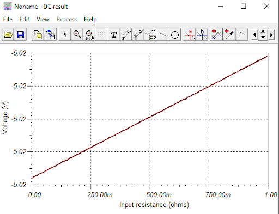Screen dimensions: 279x214
Task: Toggle the grid dots icon
Action: 101,34
